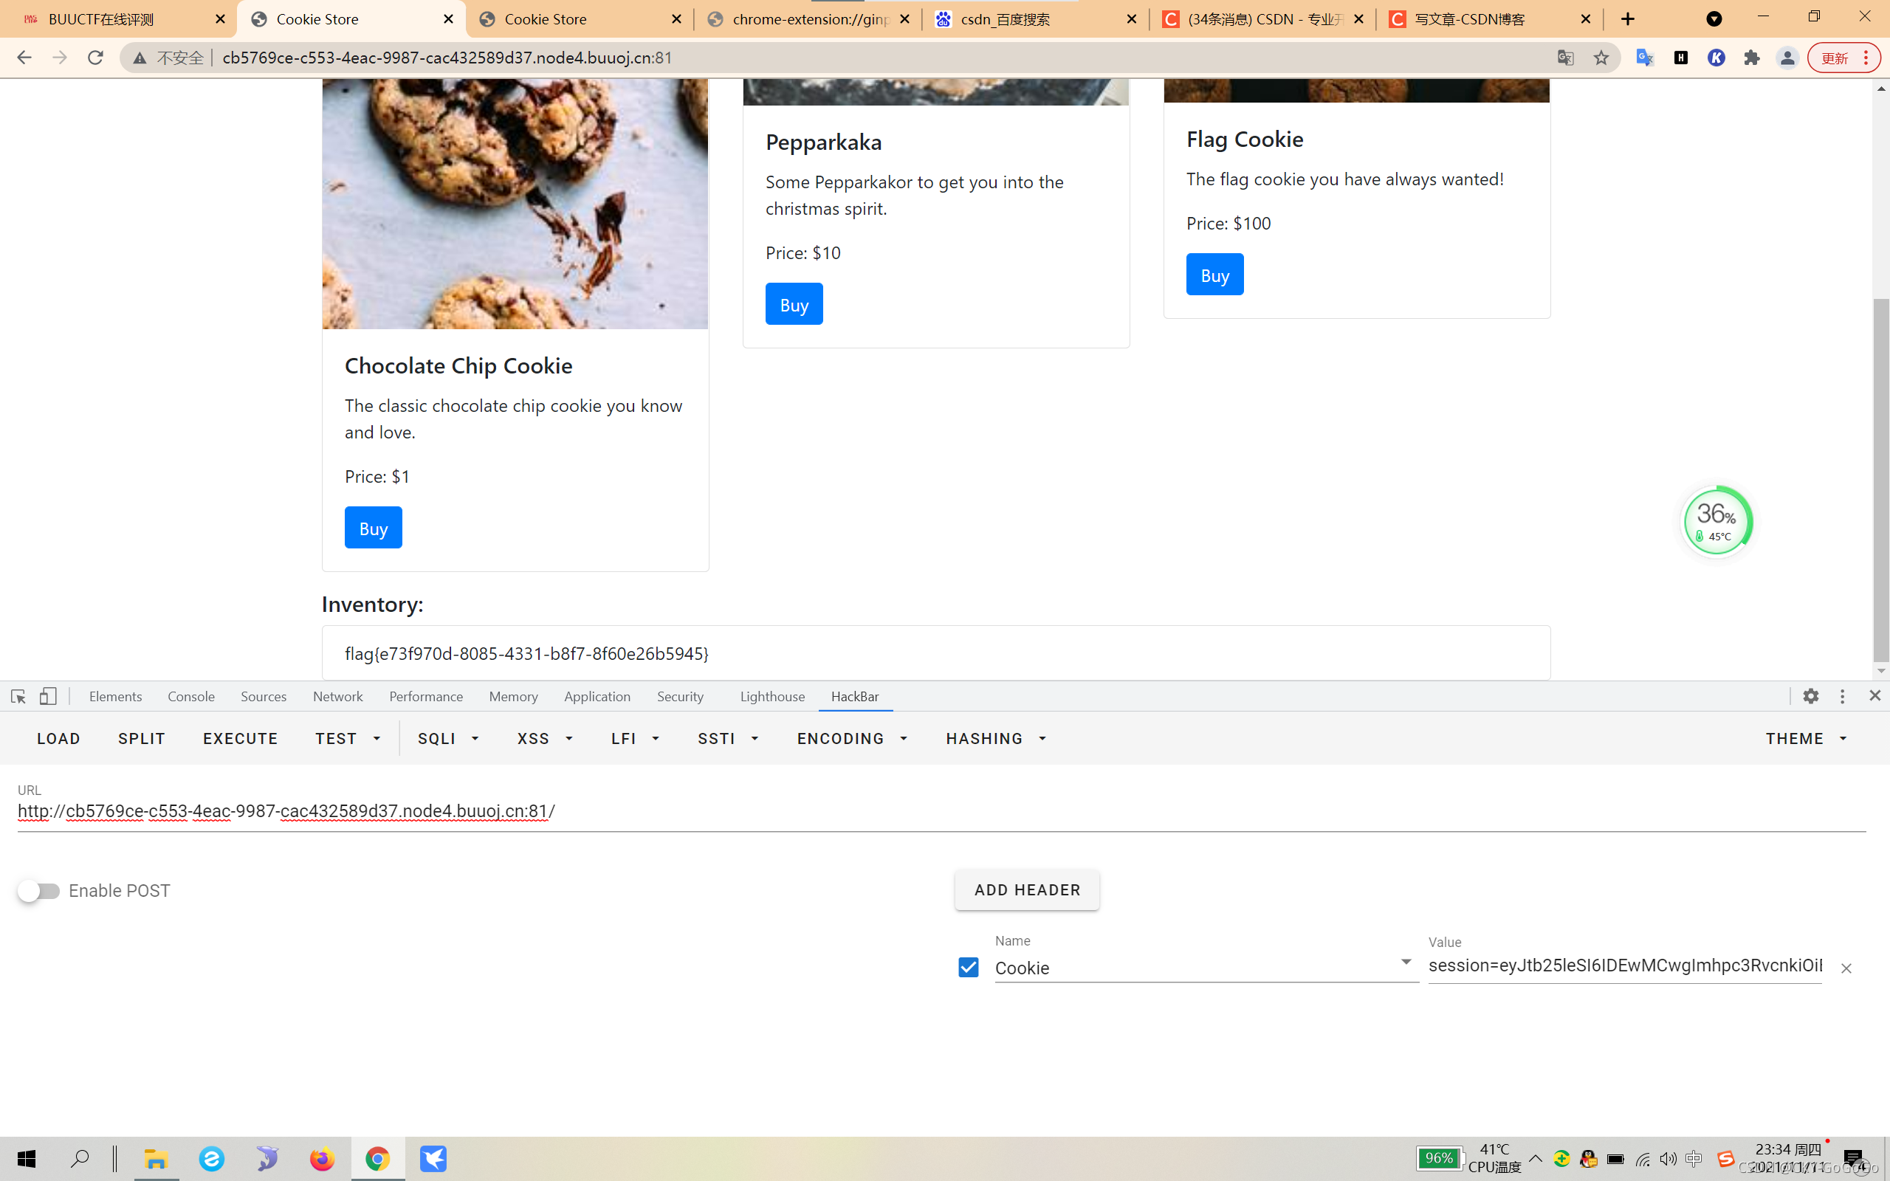Click the DevTools inspect element icon
The height and width of the screenshot is (1181, 1890).
tap(18, 696)
